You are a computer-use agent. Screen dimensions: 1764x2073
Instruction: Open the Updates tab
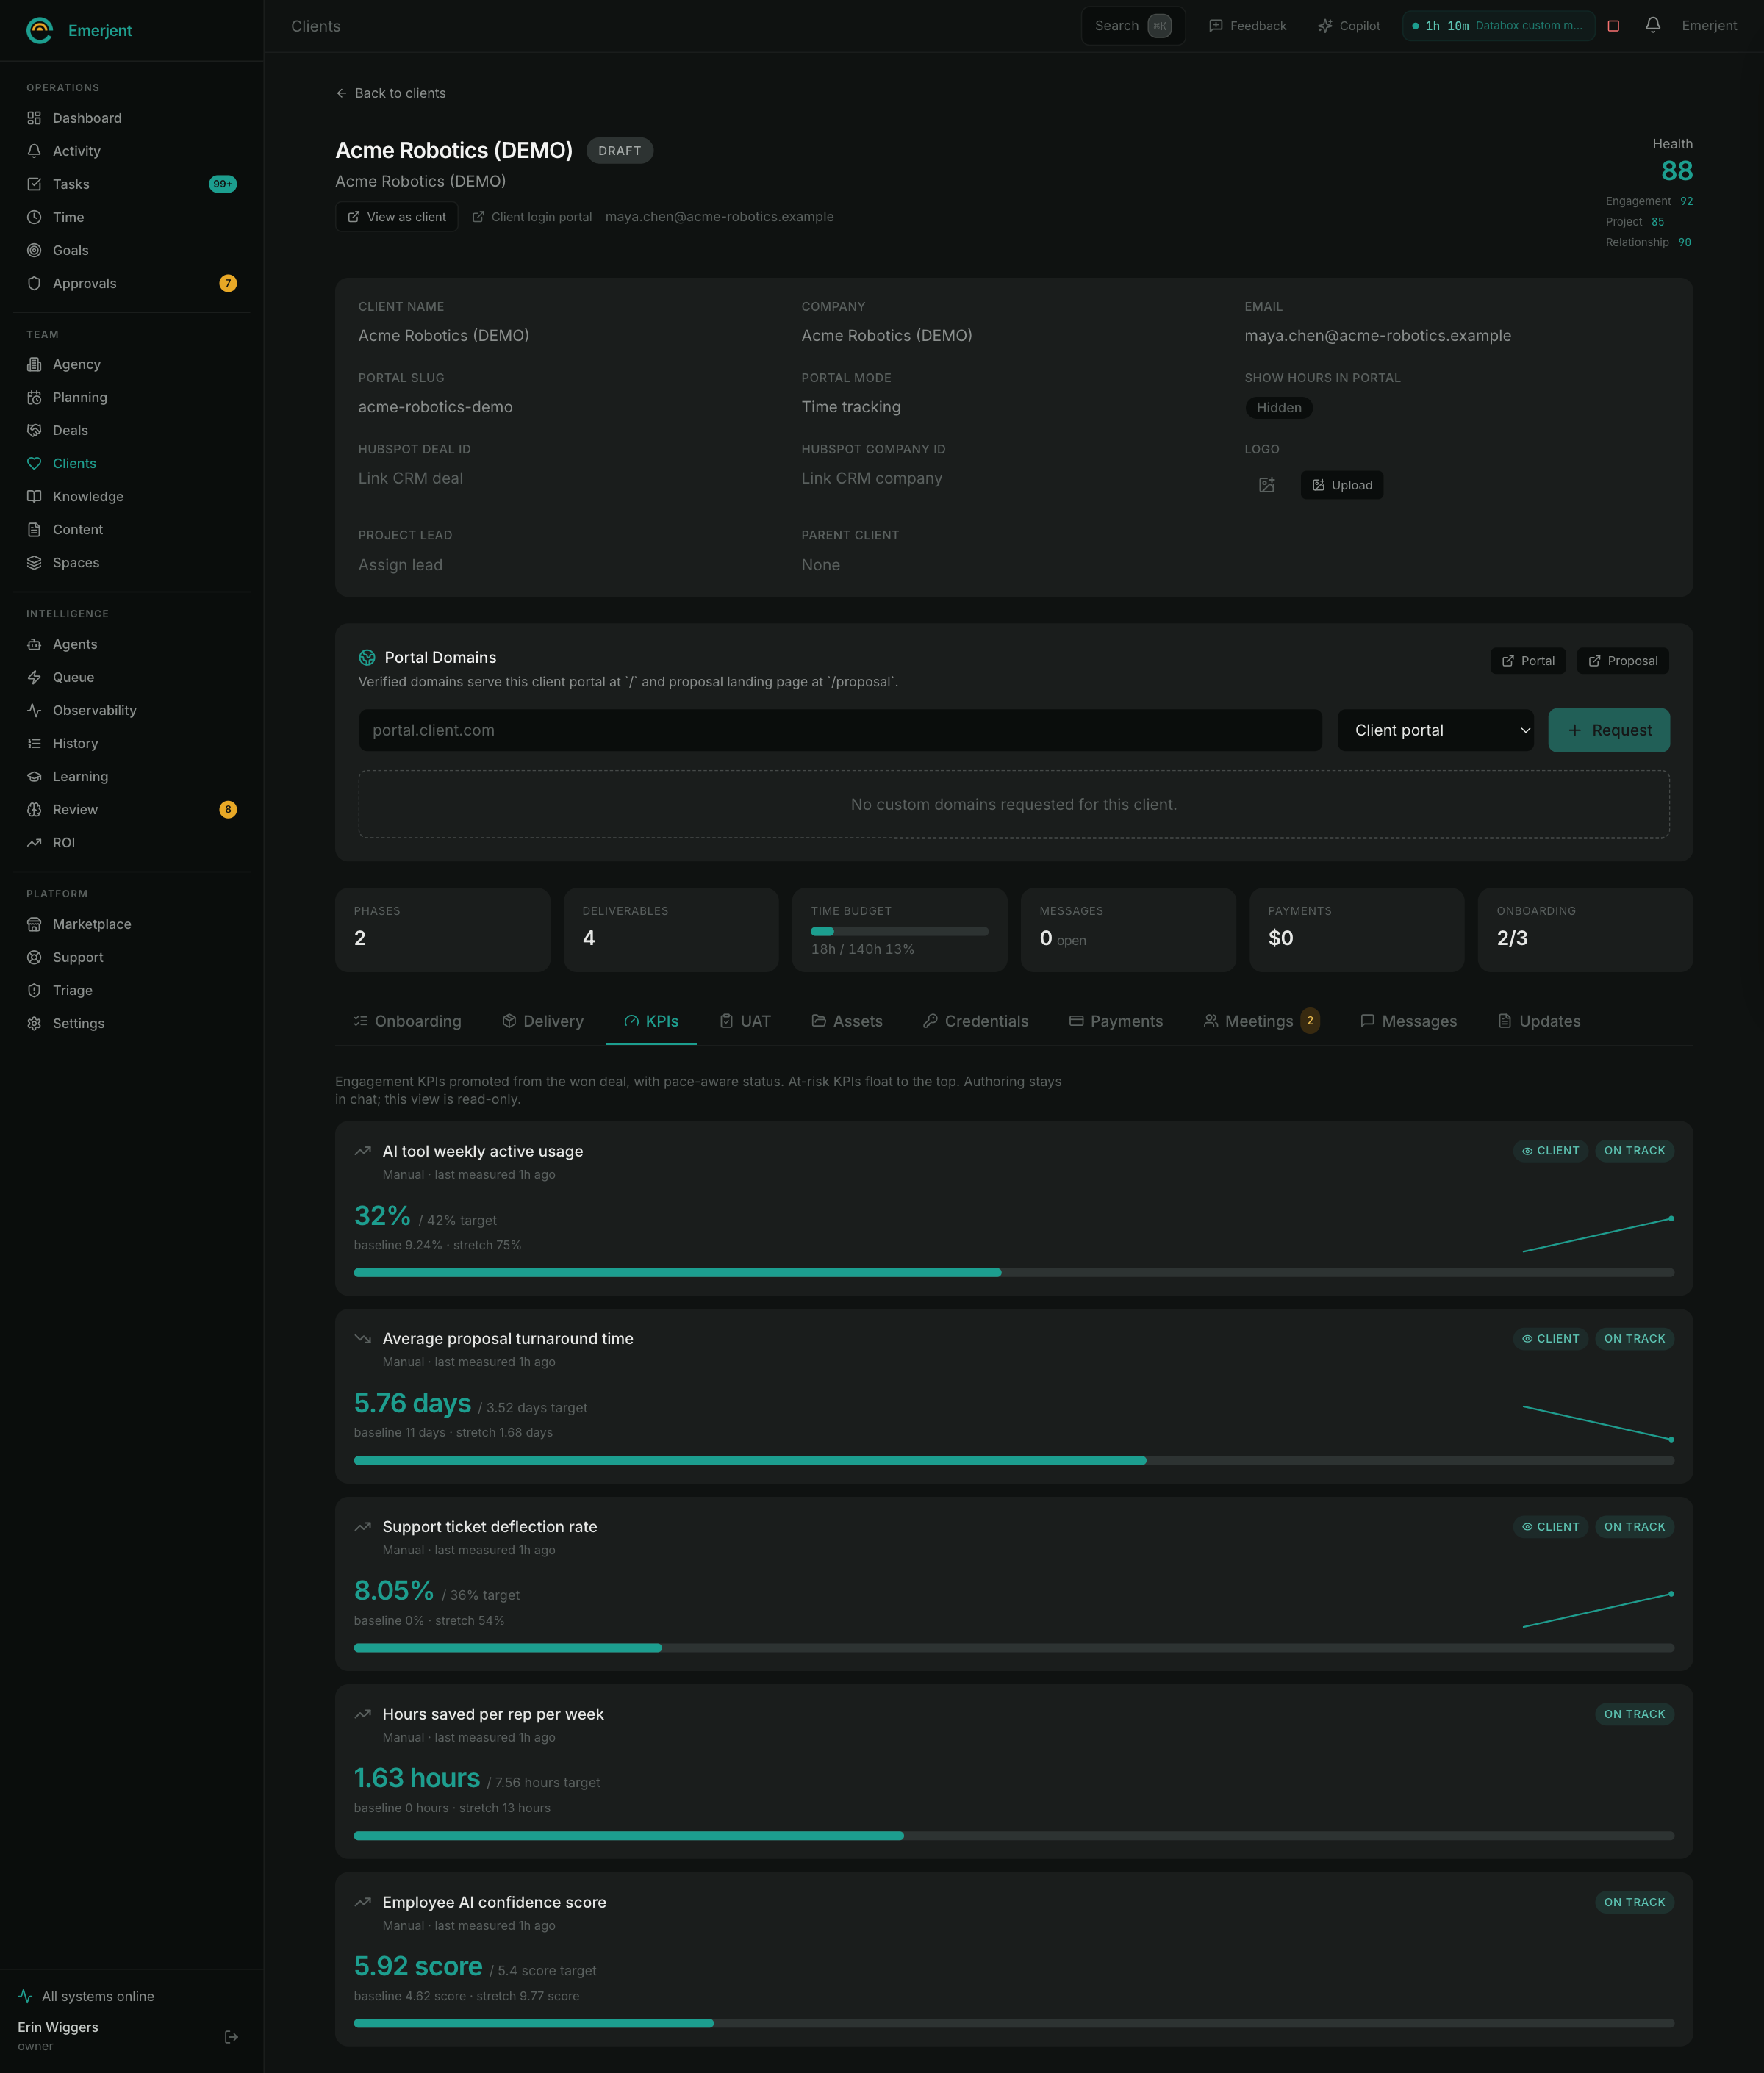tap(1539, 1021)
